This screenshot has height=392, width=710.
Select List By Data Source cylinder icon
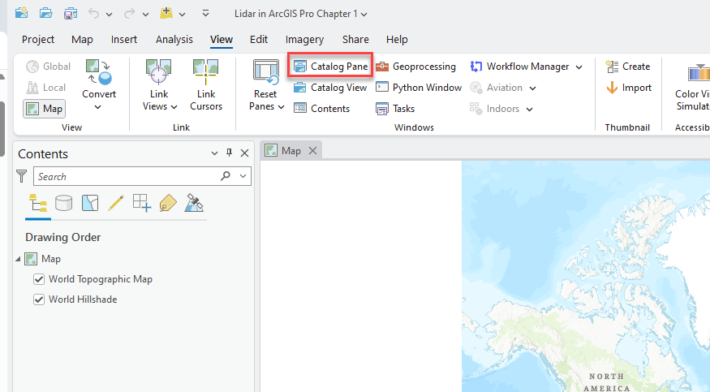click(64, 203)
